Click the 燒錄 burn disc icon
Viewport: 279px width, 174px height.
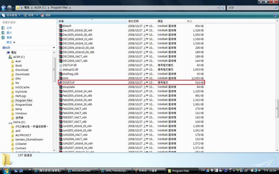tap(42, 15)
